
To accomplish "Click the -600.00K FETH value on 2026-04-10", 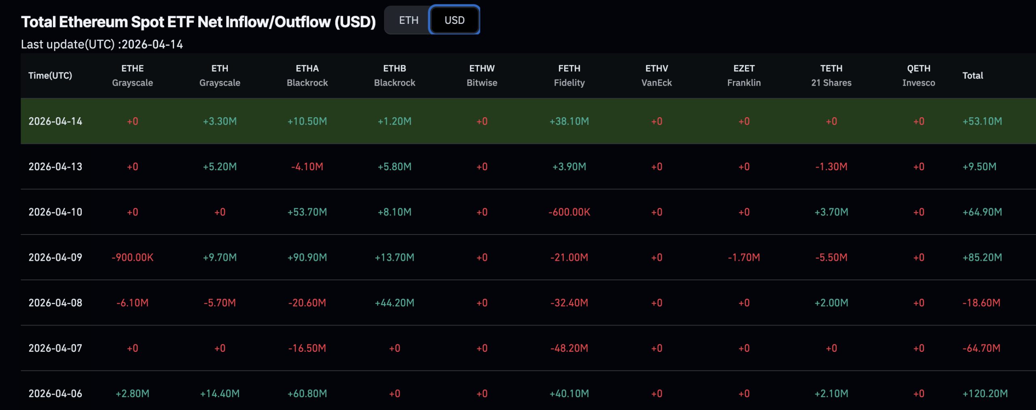I will pyautogui.click(x=570, y=211).
